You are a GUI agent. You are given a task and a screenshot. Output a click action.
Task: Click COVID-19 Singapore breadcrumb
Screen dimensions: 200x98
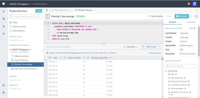19,4
